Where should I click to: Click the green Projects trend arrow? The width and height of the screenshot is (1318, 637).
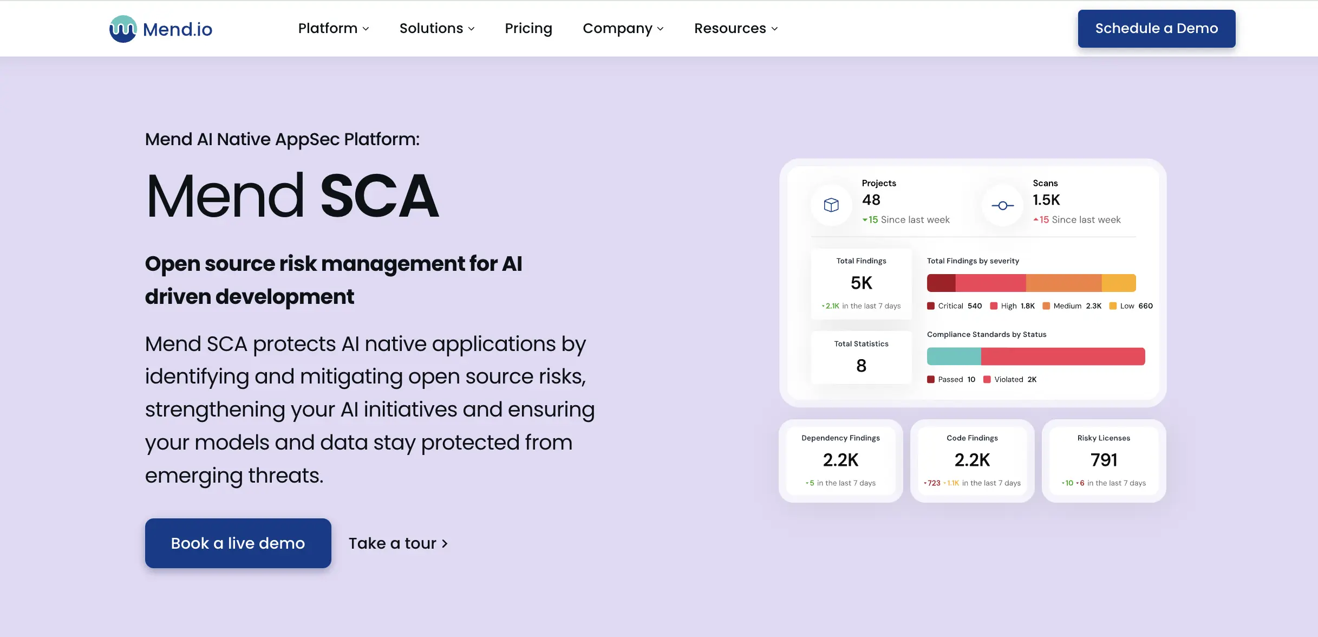point(866,219)
